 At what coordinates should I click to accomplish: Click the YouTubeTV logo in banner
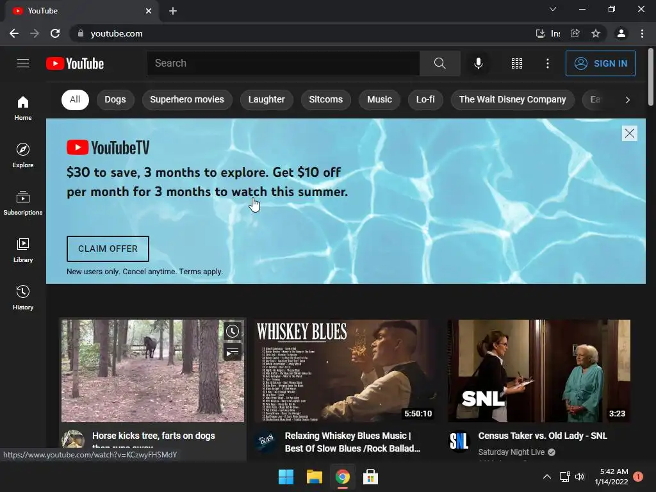pyautogui.click(x=108, y=147)
